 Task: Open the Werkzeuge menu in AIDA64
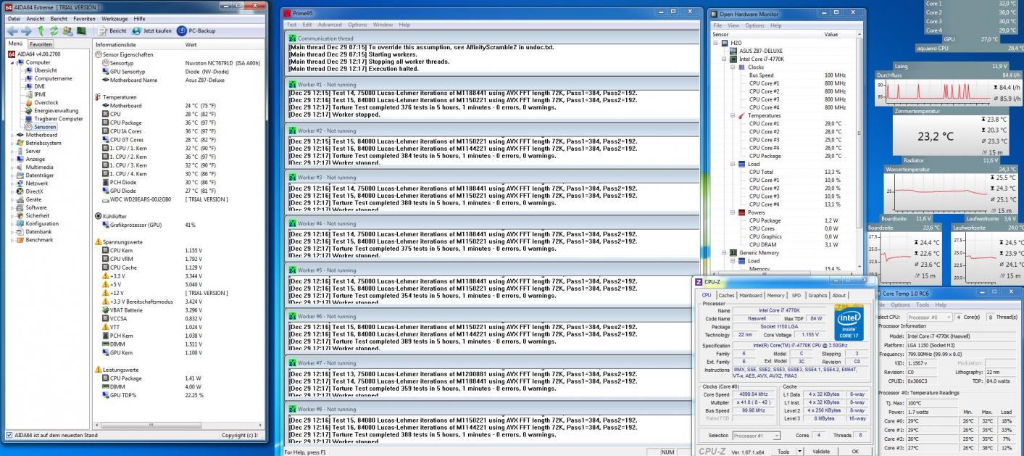point(114,18)
